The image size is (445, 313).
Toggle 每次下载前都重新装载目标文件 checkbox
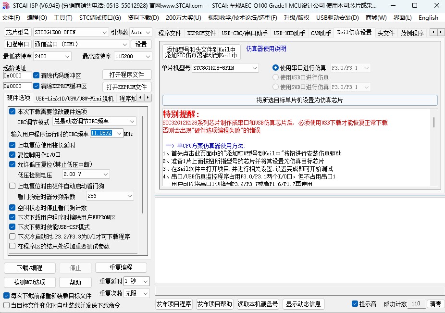click(x=6, y=295)
